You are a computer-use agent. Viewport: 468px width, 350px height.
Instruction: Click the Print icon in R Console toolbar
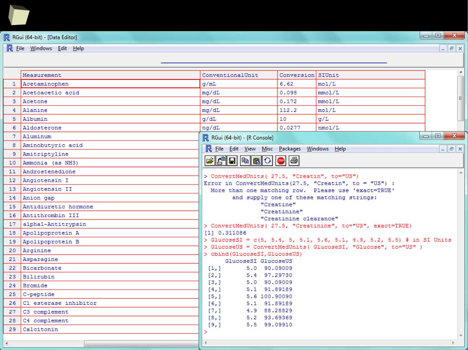(294, 161)
